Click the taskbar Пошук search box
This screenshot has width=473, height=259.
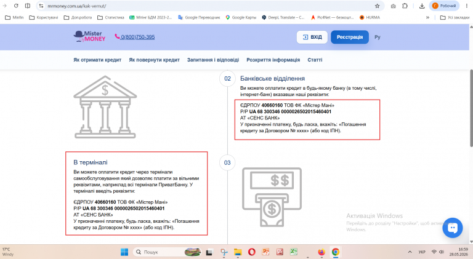click(x=168, y=252)
